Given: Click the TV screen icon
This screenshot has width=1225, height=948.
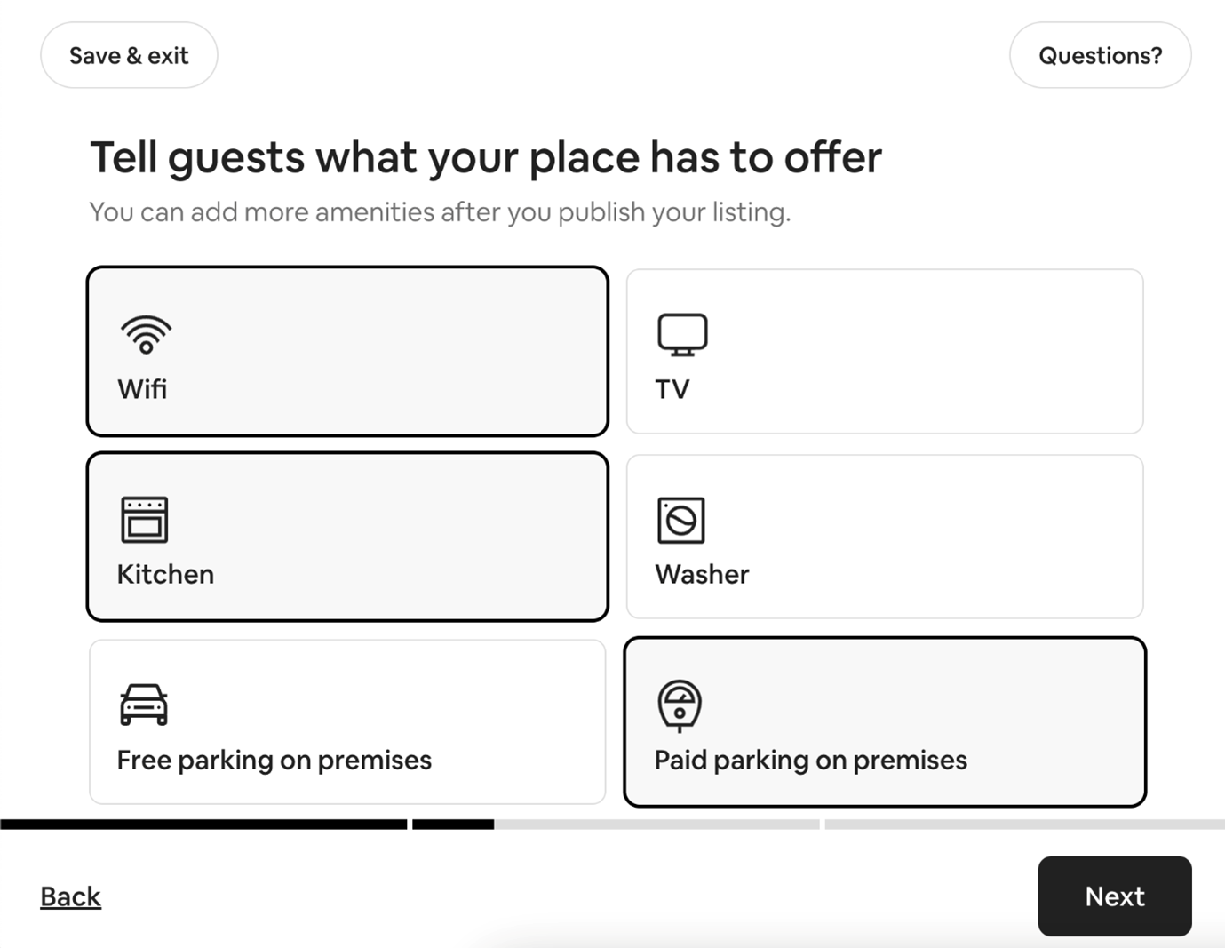Looking at the screenshot, I should [x=682, y=334].
